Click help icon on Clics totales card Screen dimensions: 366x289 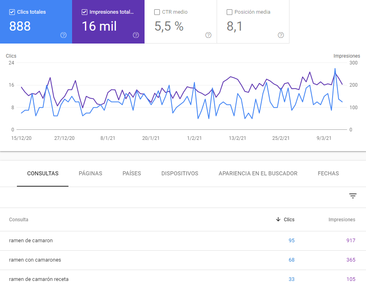tap(63, 35)
